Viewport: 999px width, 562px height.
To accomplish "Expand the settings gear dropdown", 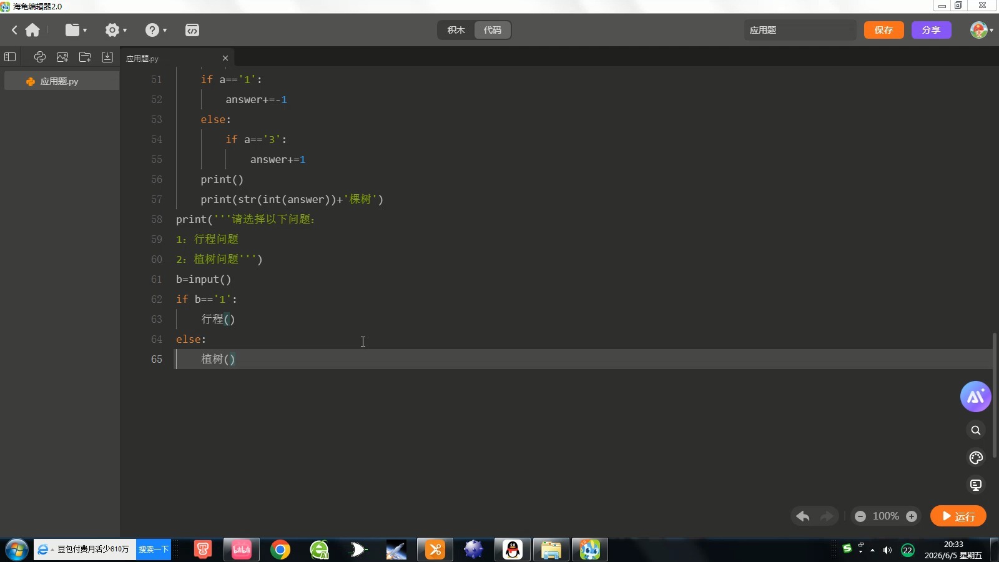I will [116, 30].
